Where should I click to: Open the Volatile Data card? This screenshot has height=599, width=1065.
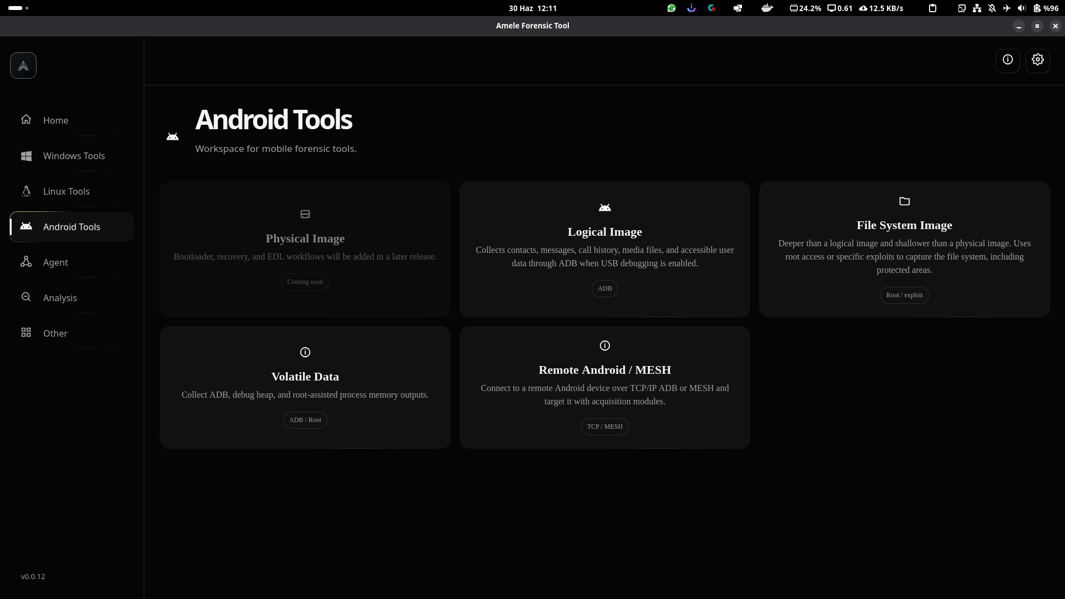click(305, 387)
